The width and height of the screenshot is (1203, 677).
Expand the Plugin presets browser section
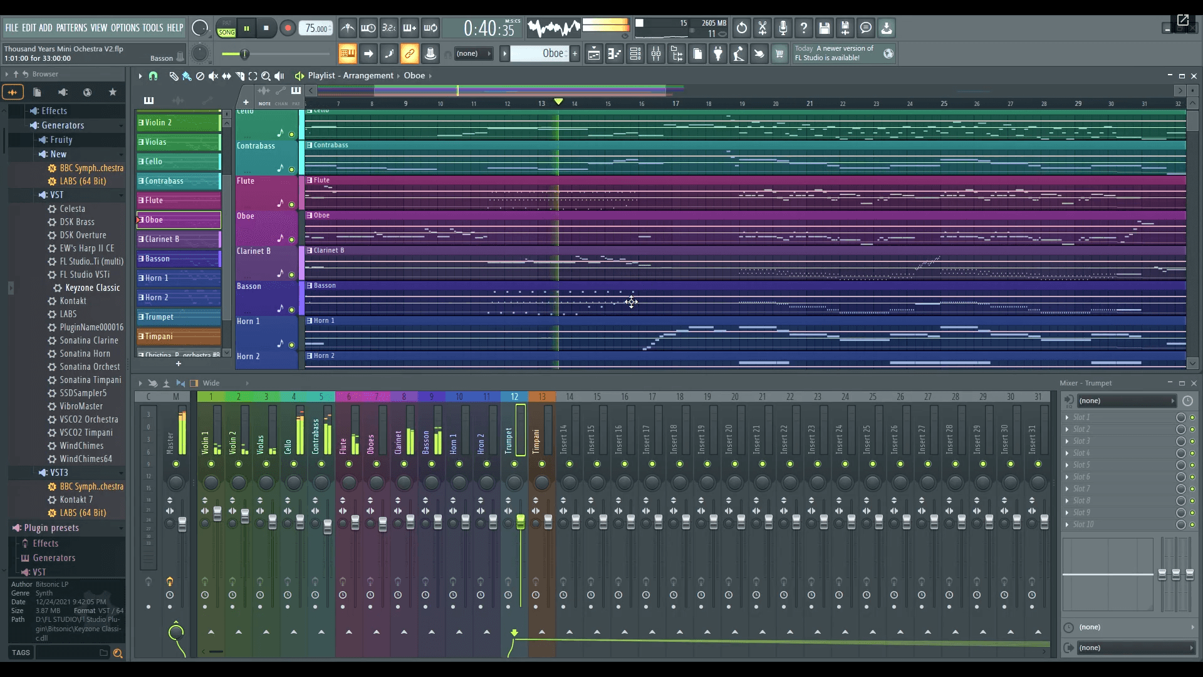pos(51,528)
